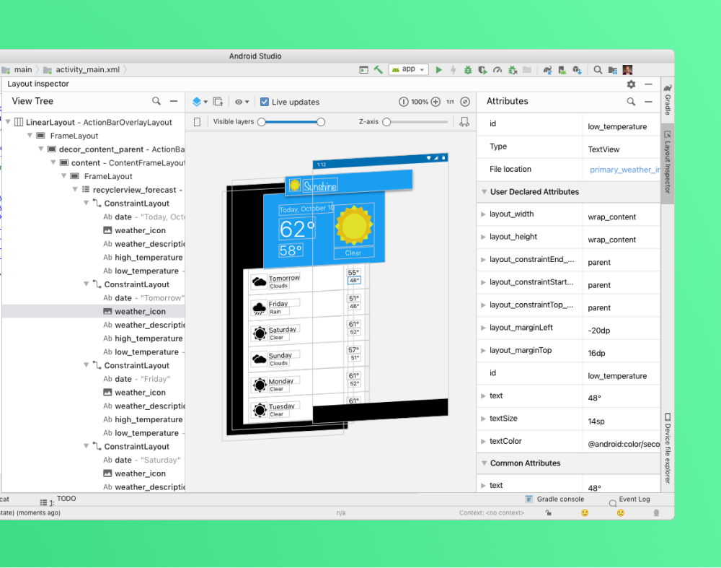Open the Gradle side tab
The height and width of the screenshot is (568, 721).
click(x=668, y=105)
